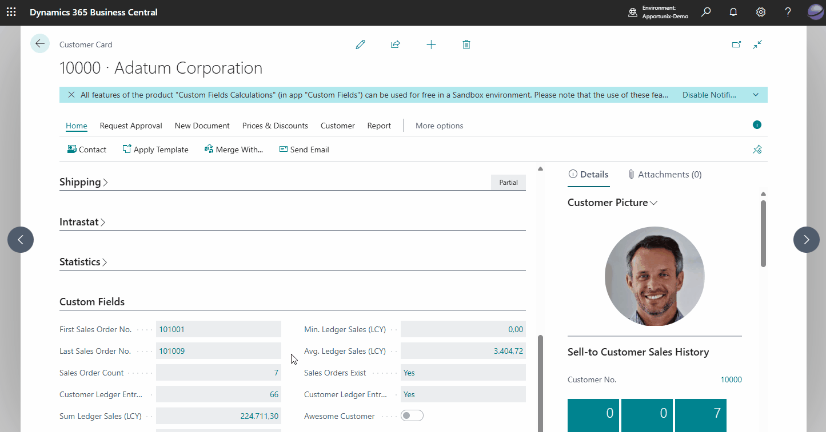Click the FactBox pane vertical scrollbar
826x432 pixels.
(763, 234)
